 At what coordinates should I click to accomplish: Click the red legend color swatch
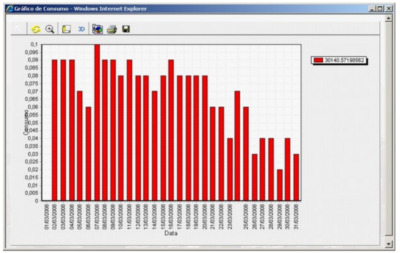point(318,61)
